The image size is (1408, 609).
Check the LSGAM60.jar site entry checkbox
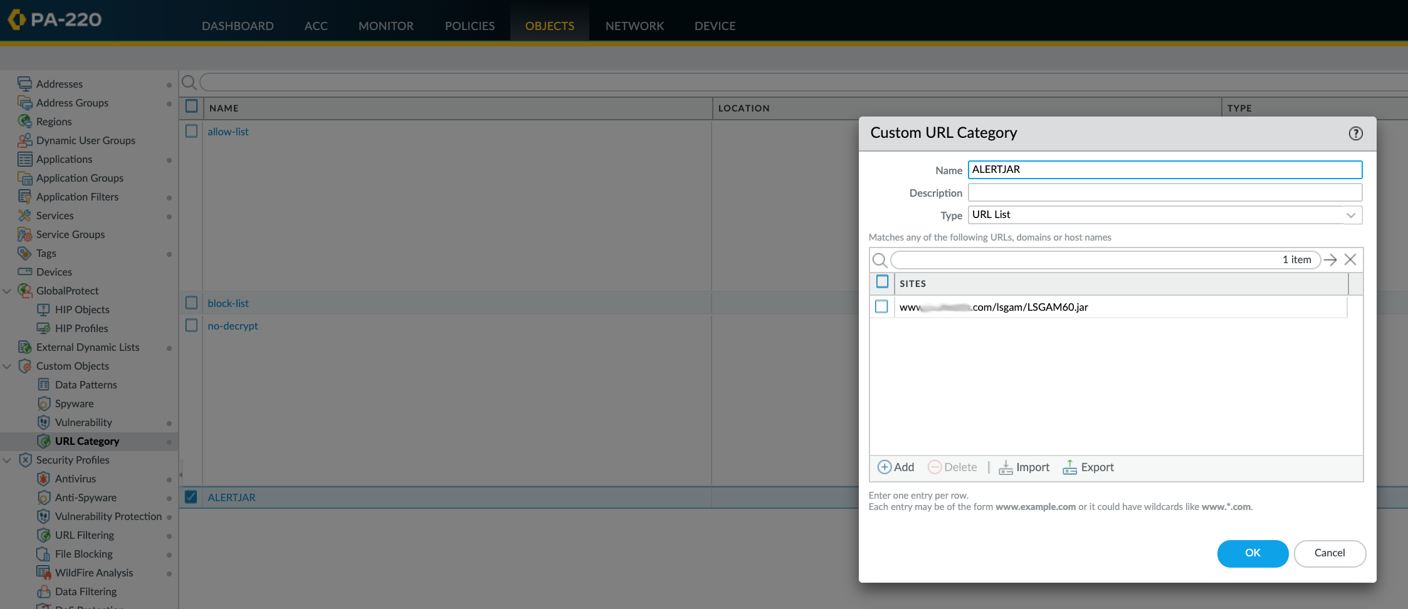(881, 306)
